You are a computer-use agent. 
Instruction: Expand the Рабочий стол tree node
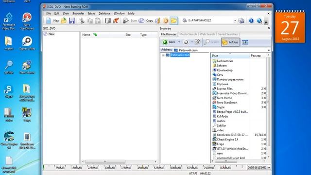pyautogui.click(x=163, y=55)
